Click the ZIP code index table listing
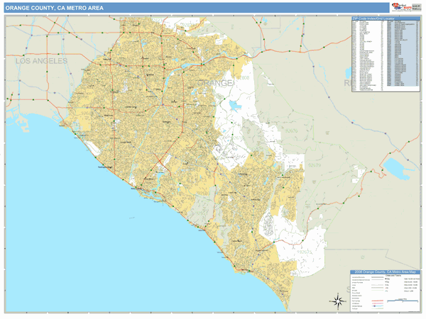 click(x=386, y=56)
